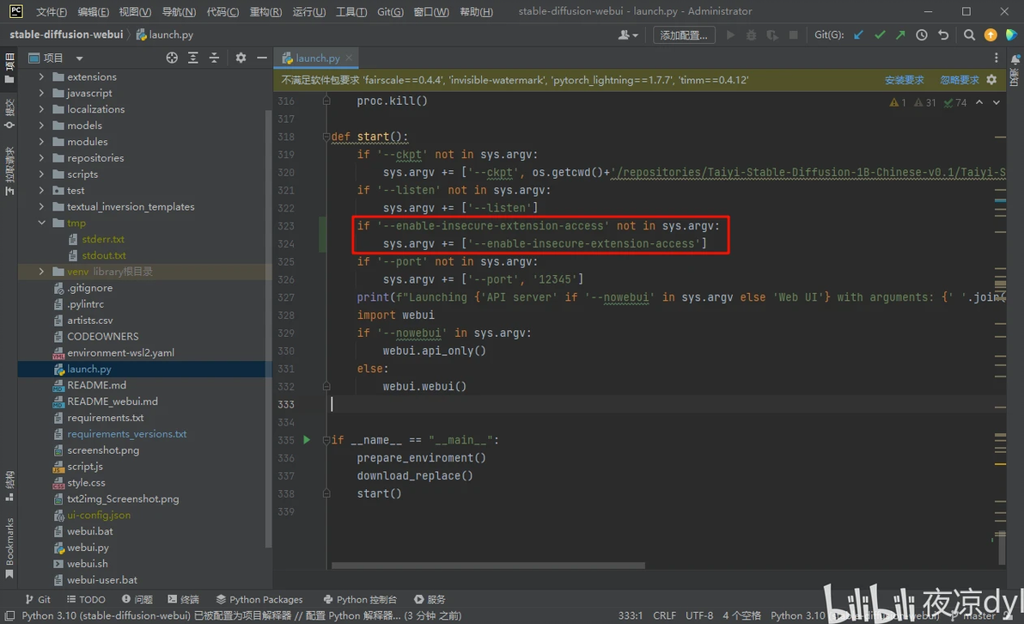Open editor tabs more options icon
The image size is (1024, 624).
click(996, 58)
